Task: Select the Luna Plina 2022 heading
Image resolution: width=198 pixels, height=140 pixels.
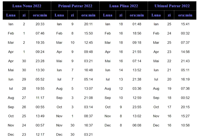Action: point(124,6)
